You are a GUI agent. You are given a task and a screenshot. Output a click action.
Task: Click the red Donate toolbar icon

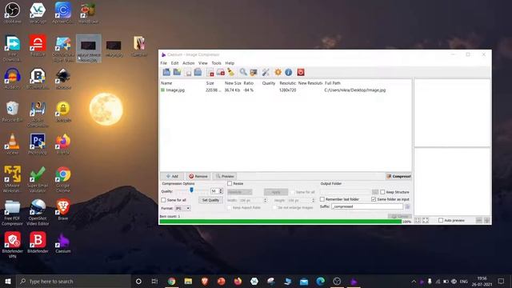pyautogui.click(x=301, y=72)
